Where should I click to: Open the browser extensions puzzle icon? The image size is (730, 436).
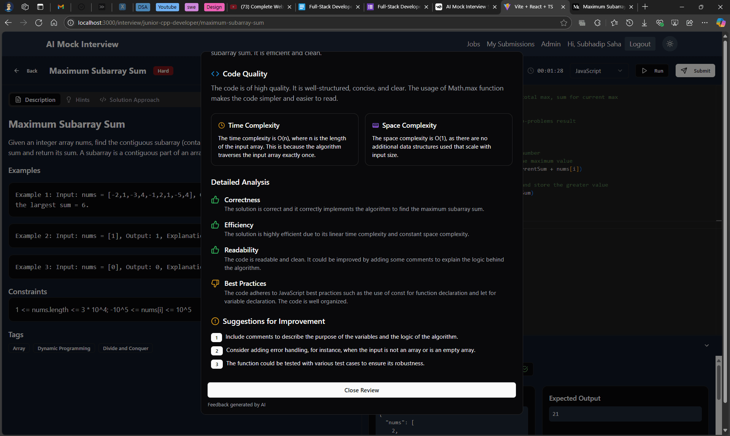click(597, 23)
